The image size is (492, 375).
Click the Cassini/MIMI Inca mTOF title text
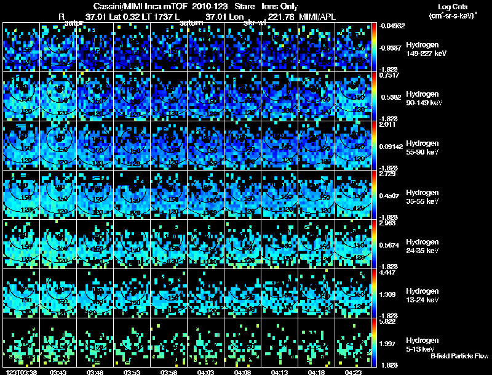pos(140,6)
